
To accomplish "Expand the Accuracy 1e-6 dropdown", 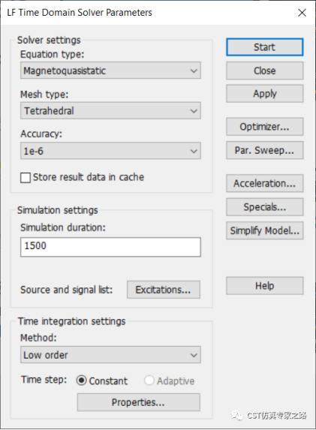I will point(110,151).
